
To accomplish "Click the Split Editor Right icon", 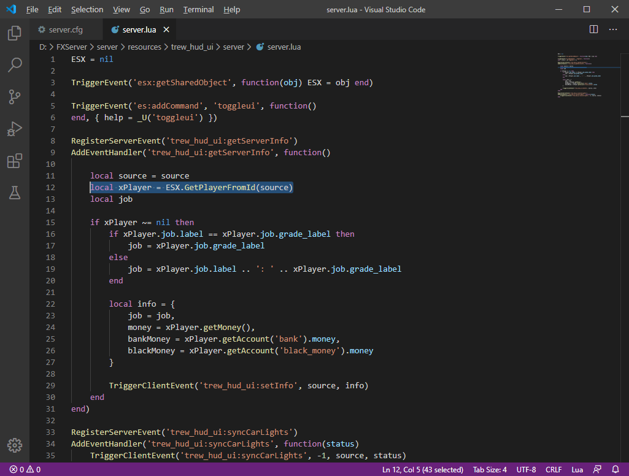I will coord(593,29).
